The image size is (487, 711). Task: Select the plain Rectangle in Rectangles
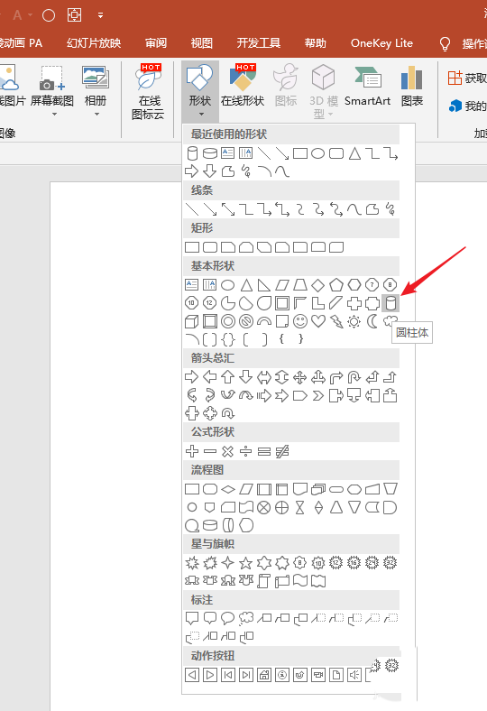192,247
